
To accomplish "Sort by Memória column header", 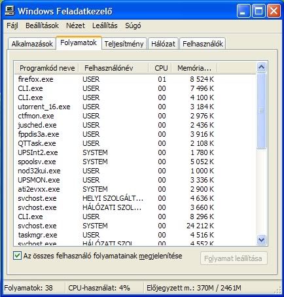I will 194,68.
